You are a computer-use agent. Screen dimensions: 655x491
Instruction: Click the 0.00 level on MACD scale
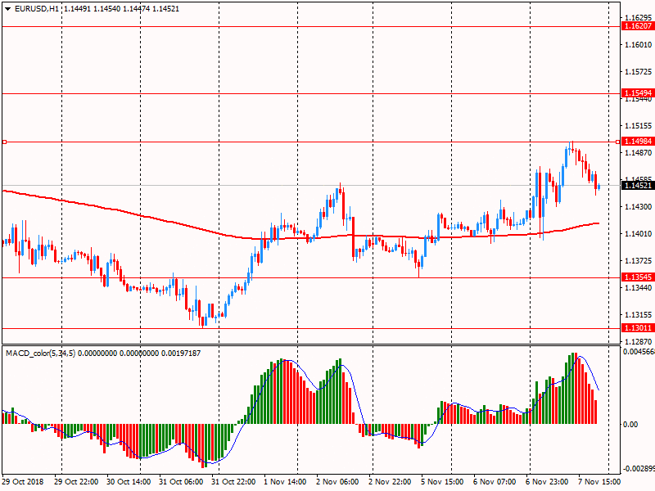tap(630, 424)
